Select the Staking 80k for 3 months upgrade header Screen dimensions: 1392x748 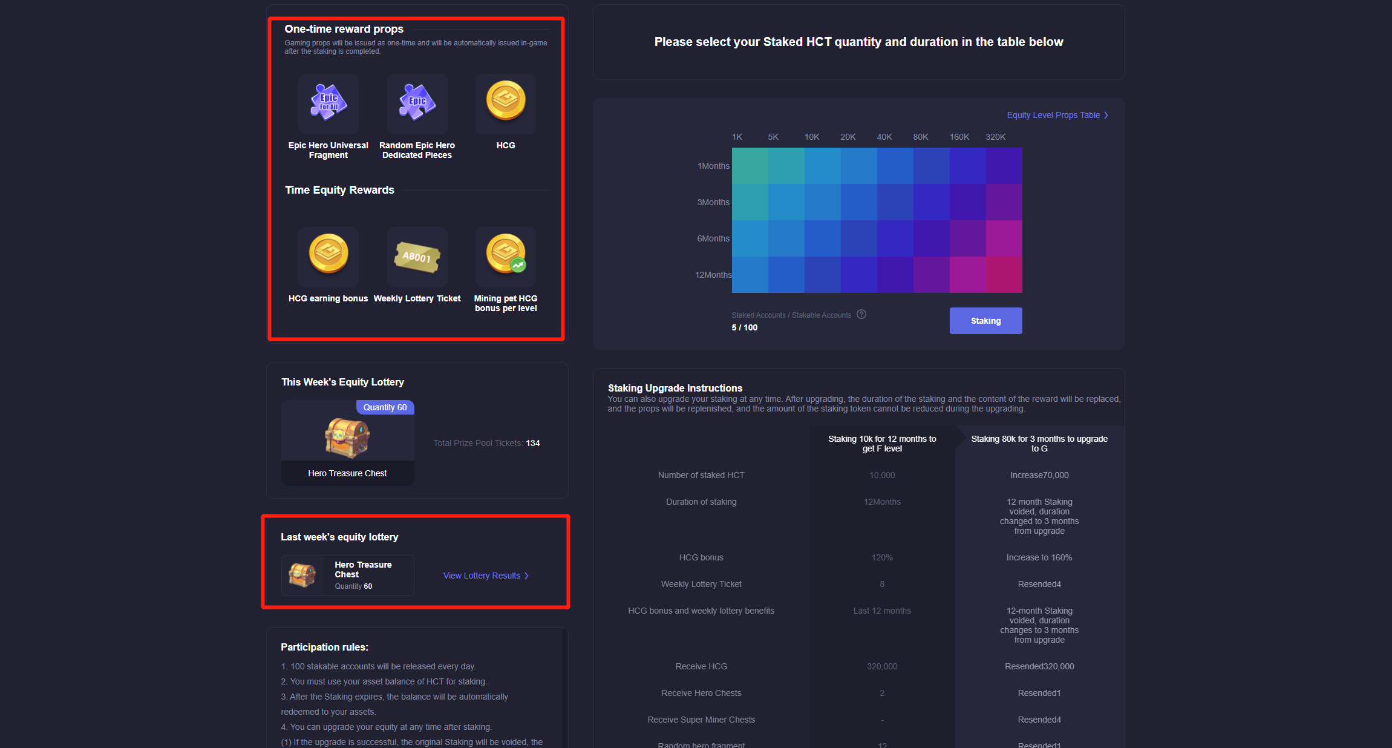click(x=1039, y=444)
